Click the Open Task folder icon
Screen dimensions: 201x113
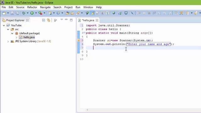[73, 13]
